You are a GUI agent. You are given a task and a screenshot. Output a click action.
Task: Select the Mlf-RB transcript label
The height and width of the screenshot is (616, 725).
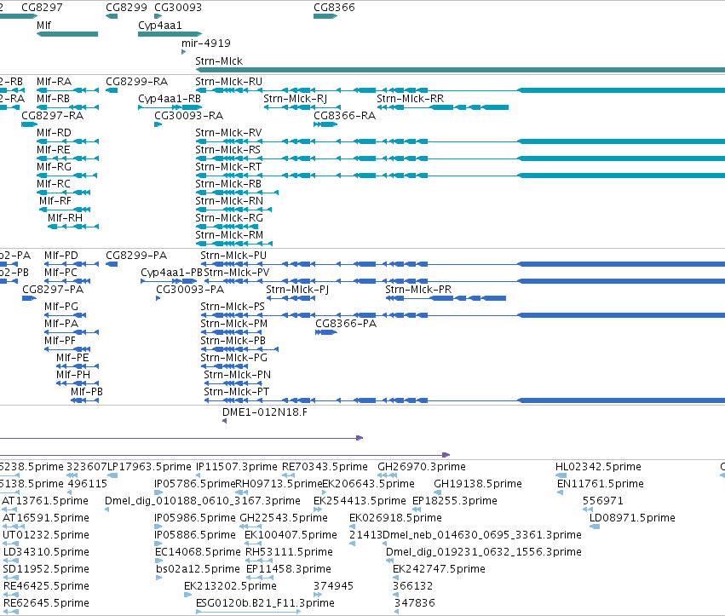tap(53, 99)
